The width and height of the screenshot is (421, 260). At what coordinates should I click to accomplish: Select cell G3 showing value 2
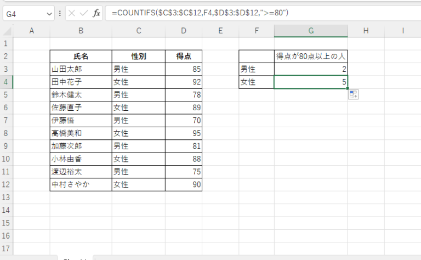(x=310, y=69)
